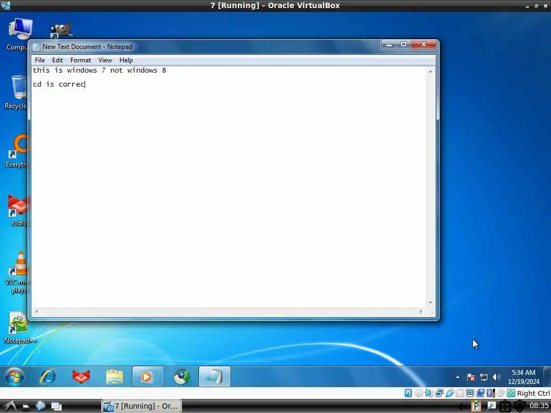
Task: Click the line "this is windows 7 not windows 8"
Action: pyautogui.click(x=100, y=70)
